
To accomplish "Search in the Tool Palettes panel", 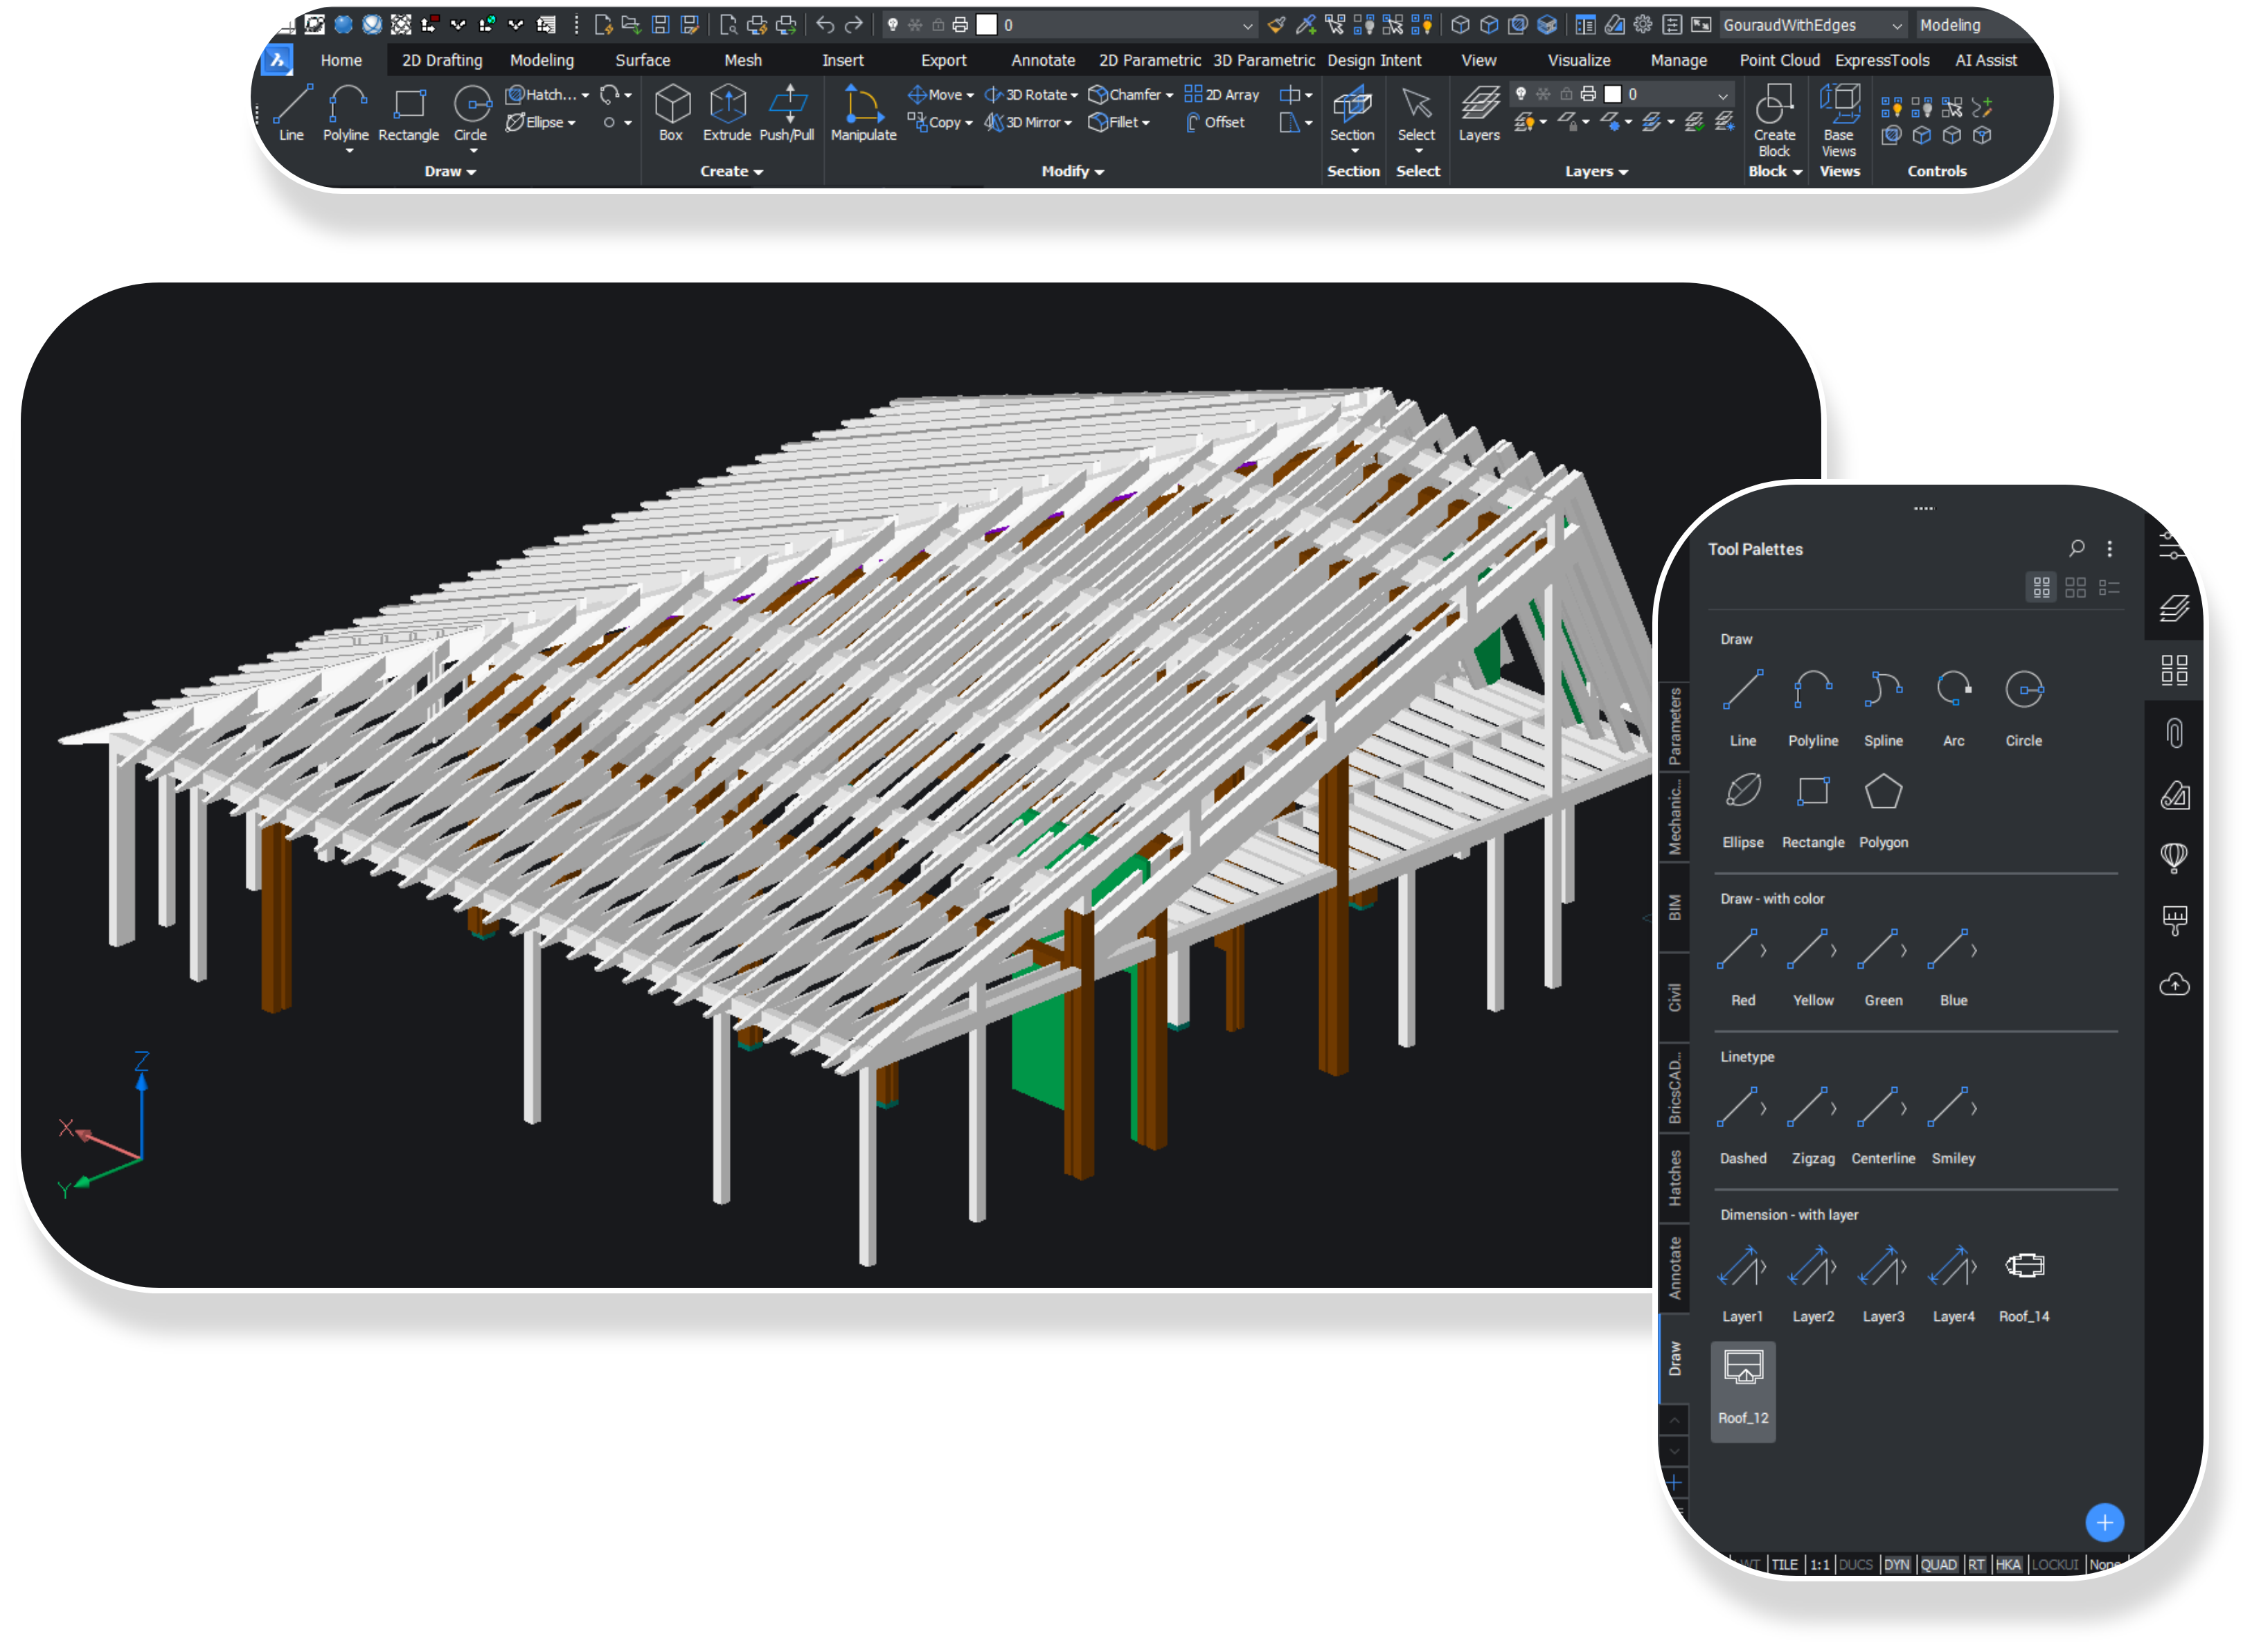I will (x=2077, y=548).
